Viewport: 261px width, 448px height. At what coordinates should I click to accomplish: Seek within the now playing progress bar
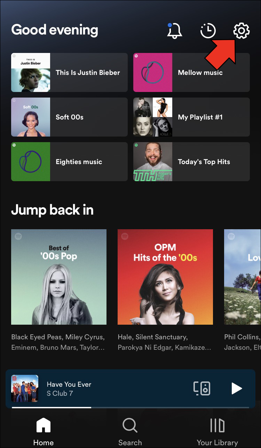pos(130,407)
